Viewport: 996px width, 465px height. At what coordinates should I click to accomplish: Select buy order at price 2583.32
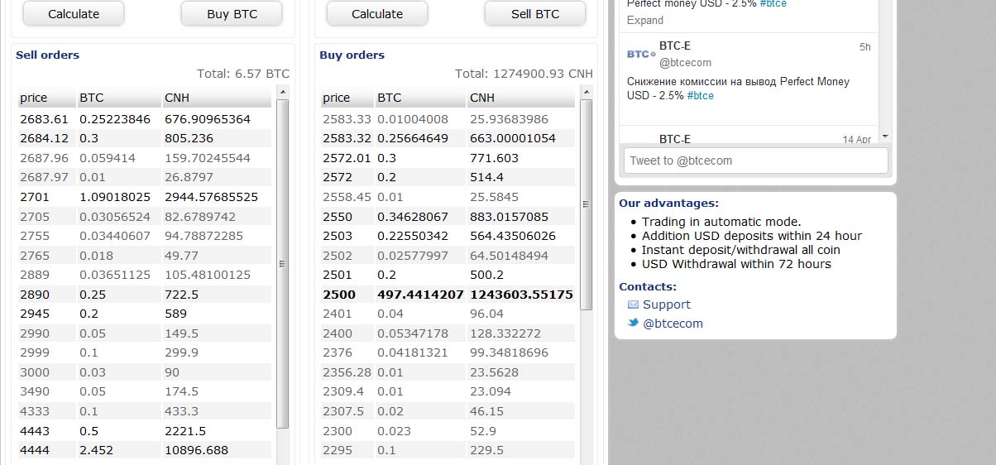click(x=448, y=138)
